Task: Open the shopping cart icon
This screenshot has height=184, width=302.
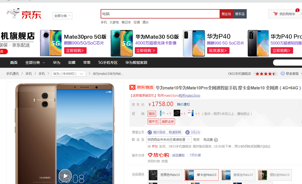Action: click(x=275, y=14)
